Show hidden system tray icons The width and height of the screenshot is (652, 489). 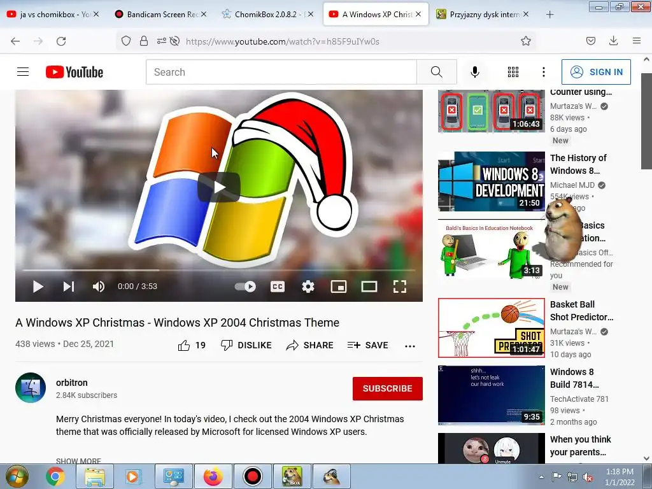(x=541, y=477)
